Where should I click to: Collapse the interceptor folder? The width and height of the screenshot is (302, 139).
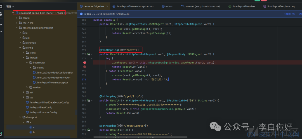[27, 63]
